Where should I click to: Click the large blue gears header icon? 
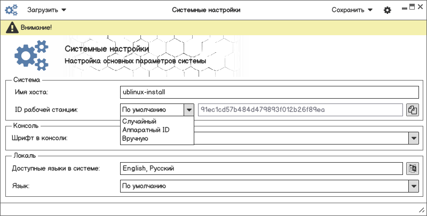(x=31, y=55)
